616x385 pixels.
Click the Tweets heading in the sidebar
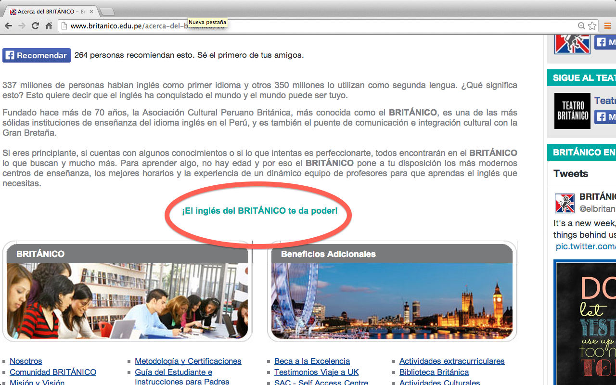coord(571,174)
